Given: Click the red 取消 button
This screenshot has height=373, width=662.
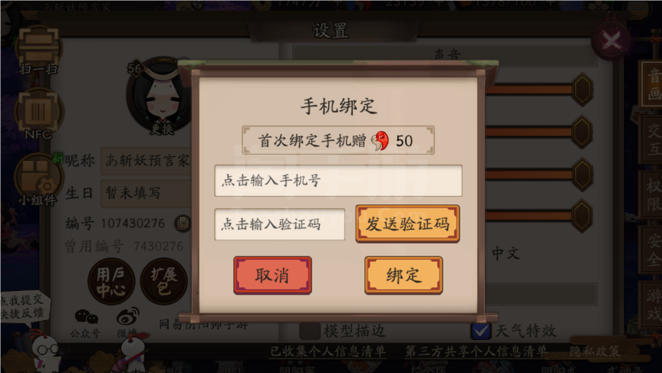Looking at the screenshot, I should tap(273, 275).
